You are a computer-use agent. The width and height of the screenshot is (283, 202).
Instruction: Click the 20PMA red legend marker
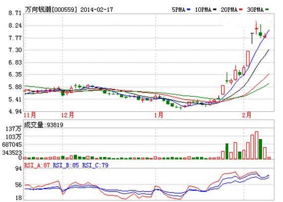[x=241, y=9]
